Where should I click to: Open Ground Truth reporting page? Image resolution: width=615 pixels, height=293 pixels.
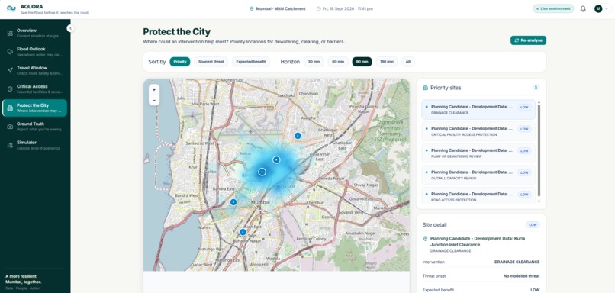34,127
